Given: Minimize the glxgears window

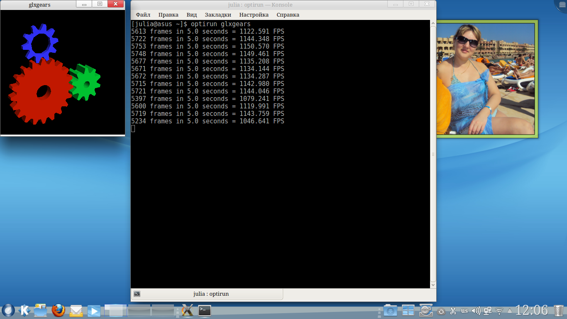Looking at the screenshot, I should pos(84,4).
